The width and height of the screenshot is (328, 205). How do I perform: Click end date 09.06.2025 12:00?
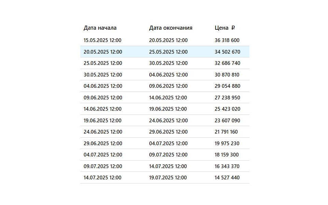pyautogui.click(x=168, y=86)
